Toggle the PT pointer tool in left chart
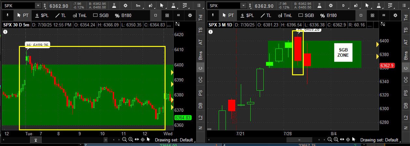Image resolution: width=410 pixels, height=146 pixels. point(23,15)
